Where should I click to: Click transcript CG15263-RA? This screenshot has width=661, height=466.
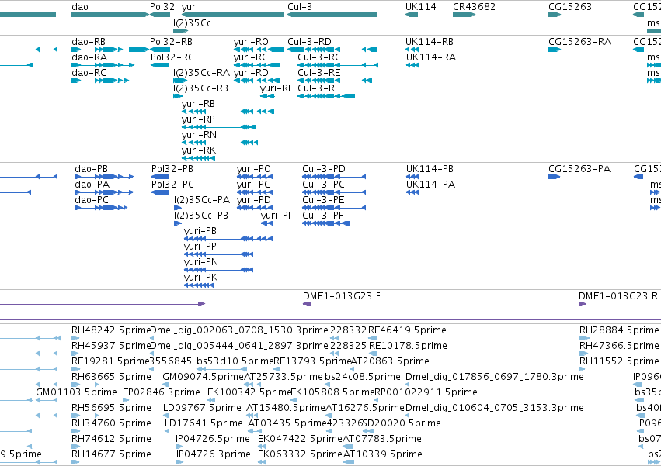point(579,42)
